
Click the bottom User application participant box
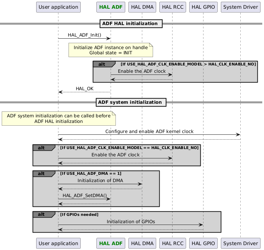pyautogui.click(x=58, y=243)
